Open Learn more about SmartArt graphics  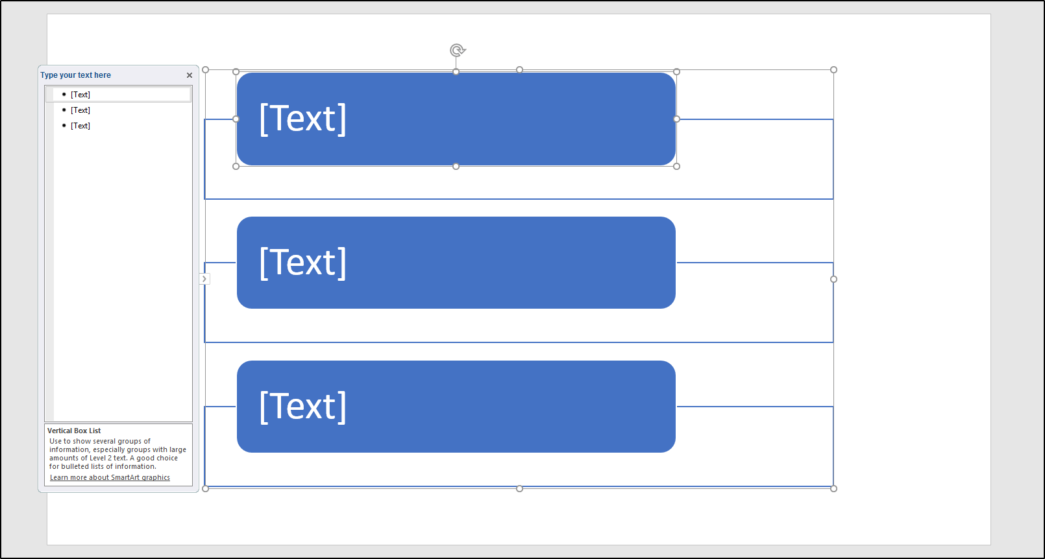109,477
